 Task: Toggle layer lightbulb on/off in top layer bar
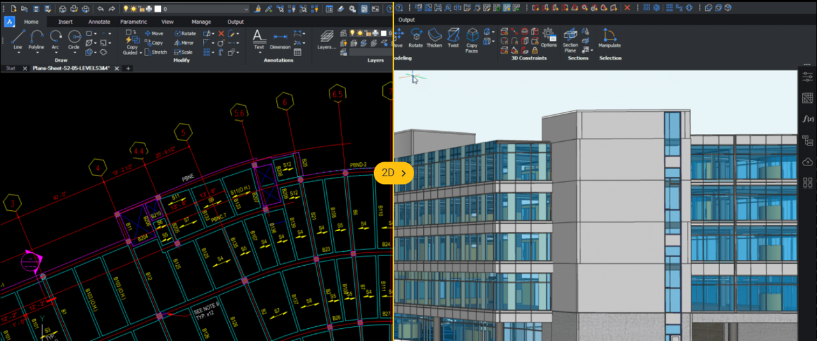click(x=126, y=9)
